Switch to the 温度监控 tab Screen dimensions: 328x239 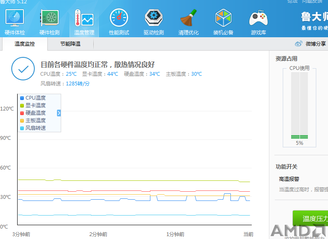(x=25, y=44)
